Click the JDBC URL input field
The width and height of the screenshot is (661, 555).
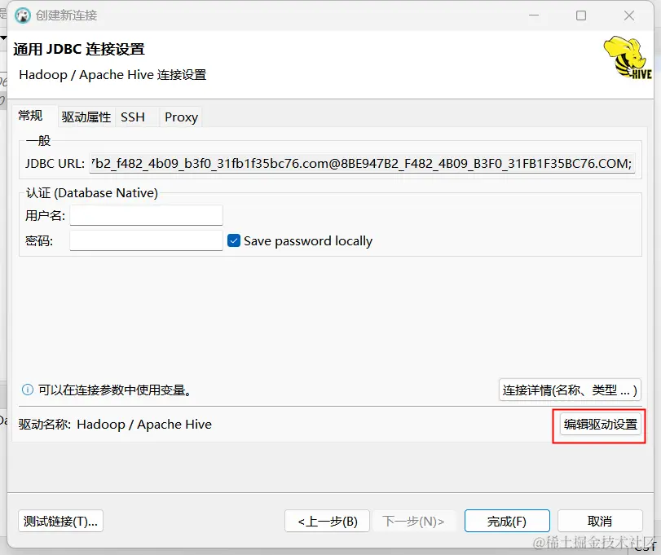click(362, 163)
